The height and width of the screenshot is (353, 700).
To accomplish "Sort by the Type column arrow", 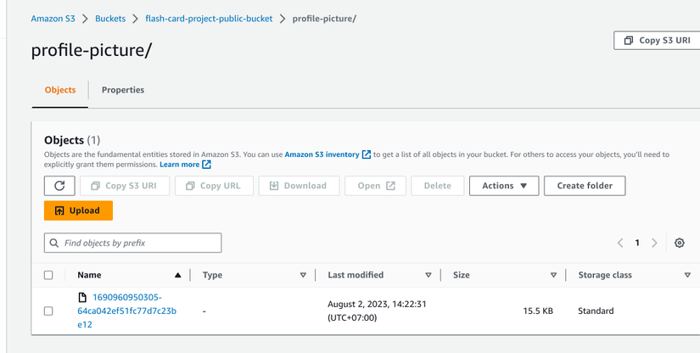I will pyautogui.click(x=303, y=275).
